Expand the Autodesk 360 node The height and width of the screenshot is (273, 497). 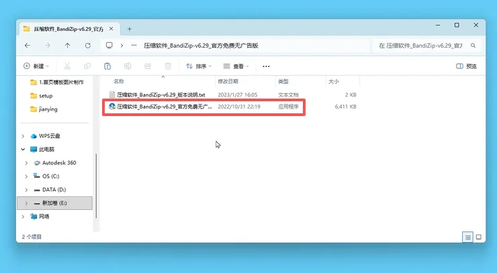pyautogui.click(x=26, y=163)
